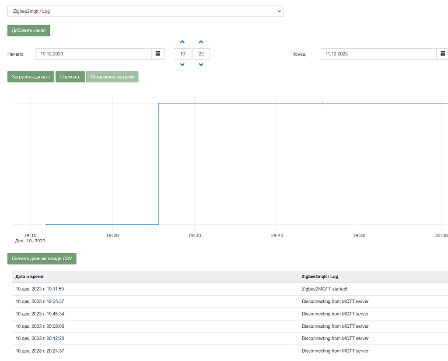Viewport: 448px width, 361px height.
Task: Click the hour field showing 10
Action: pyautogui.click(x=182, y=53)
